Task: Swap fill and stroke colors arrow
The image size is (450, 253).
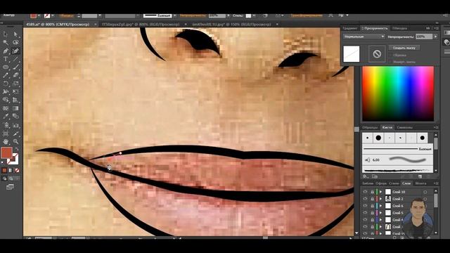Action: pos(17,149)
